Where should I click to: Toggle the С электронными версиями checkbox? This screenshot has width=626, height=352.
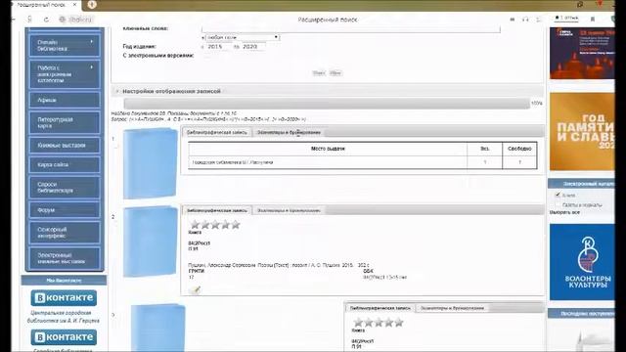pyautogui.click(x=206, y=56)
